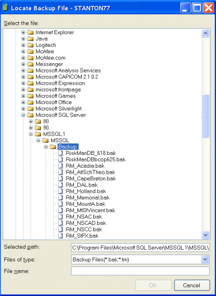Click the RM_Memorial.bak file icon
Image resolution: width=216 pixels, height=296 pixels.
(x=60, y=198)
